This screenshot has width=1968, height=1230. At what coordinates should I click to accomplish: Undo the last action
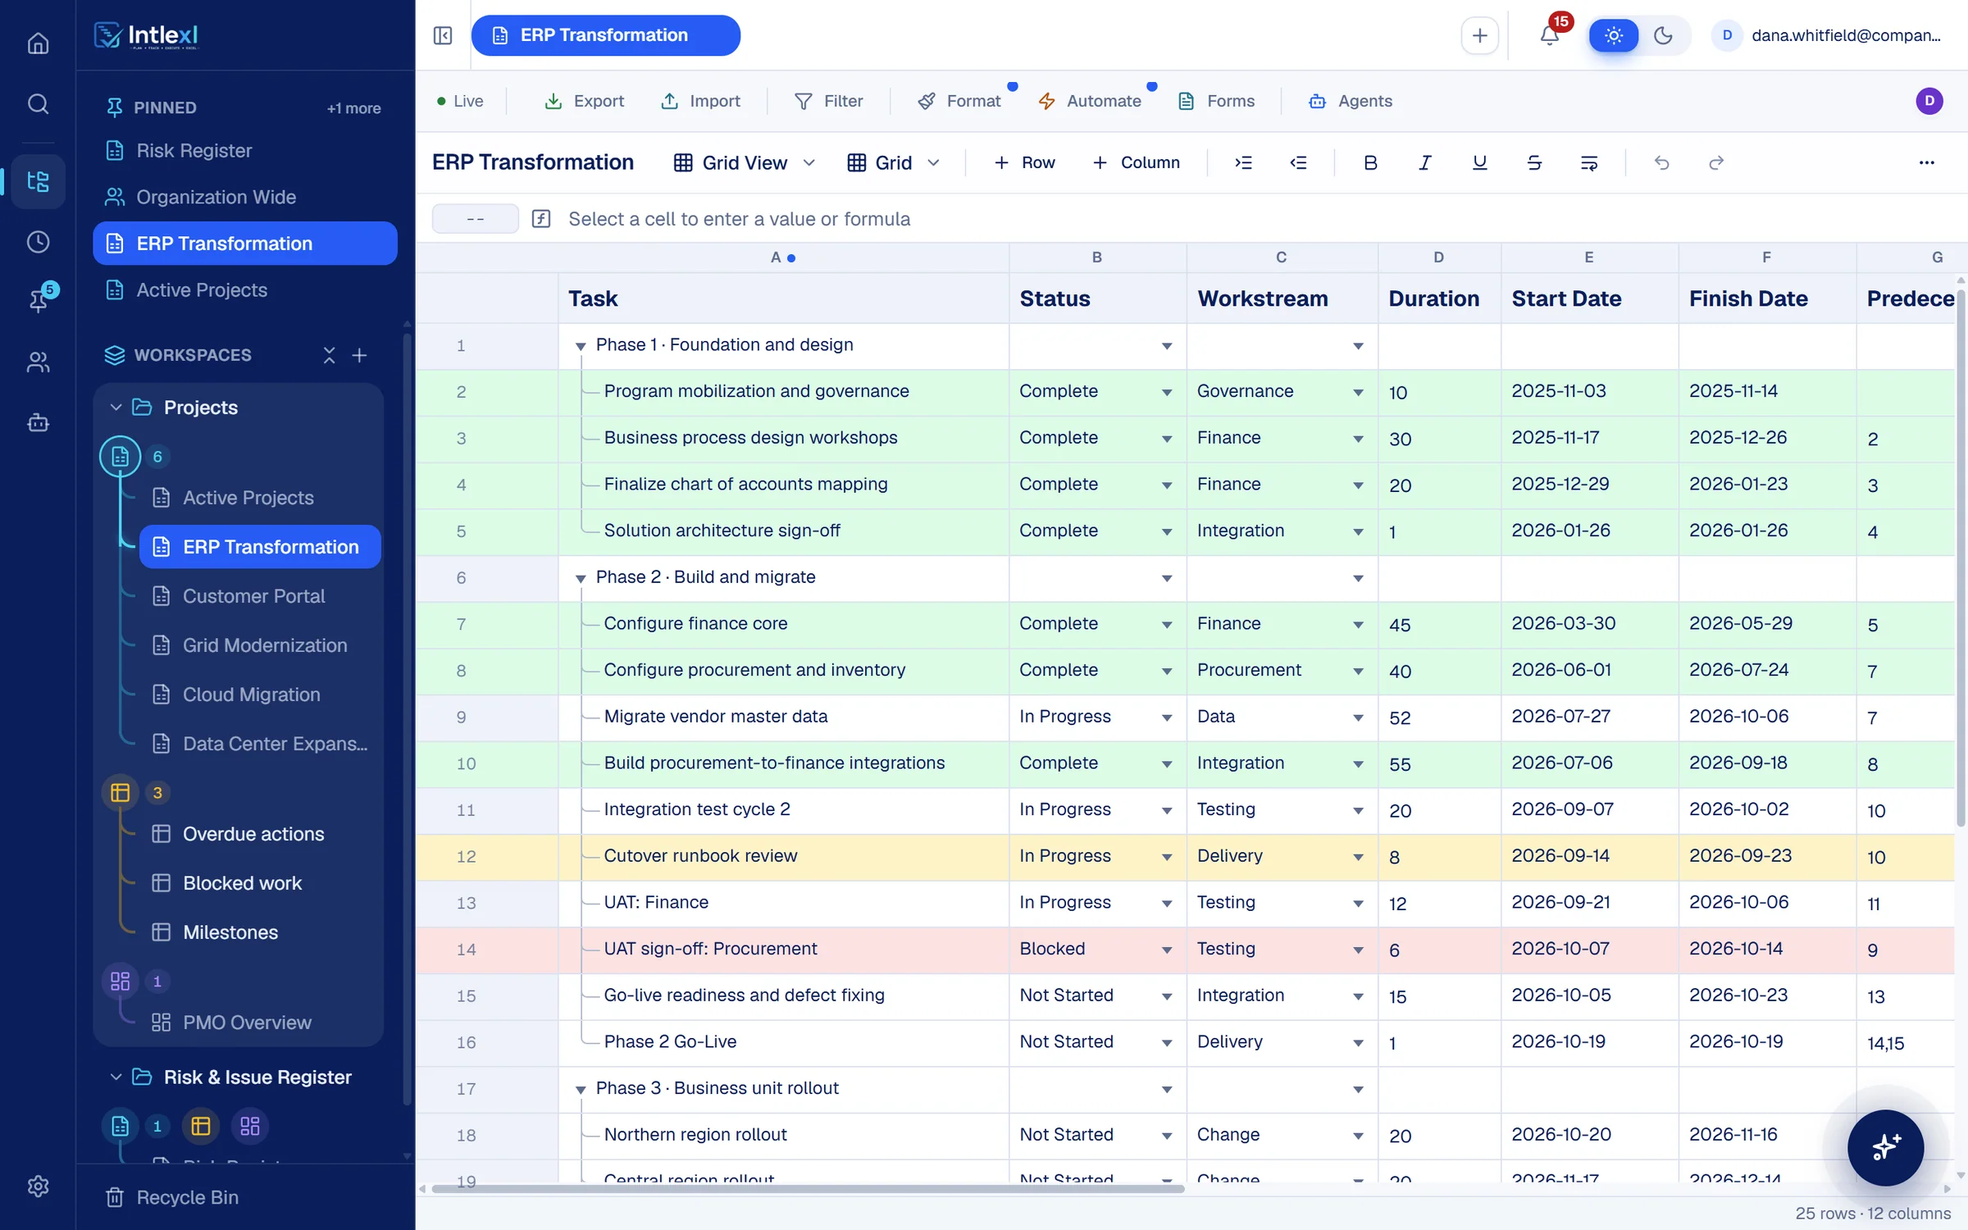(1661, 162)
